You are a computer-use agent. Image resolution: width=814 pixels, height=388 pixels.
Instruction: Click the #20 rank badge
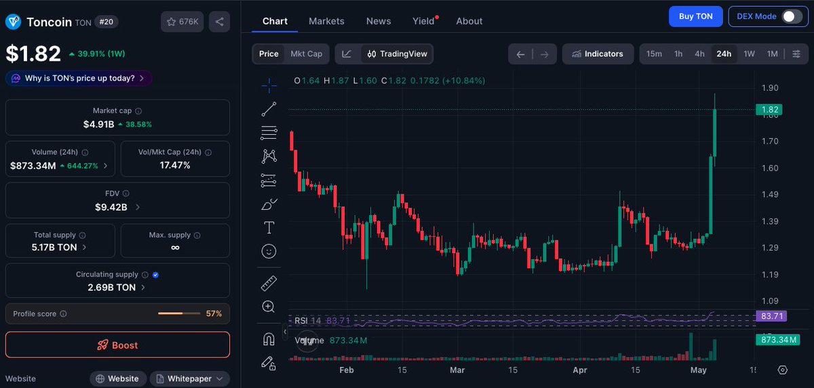click(106, 22)
